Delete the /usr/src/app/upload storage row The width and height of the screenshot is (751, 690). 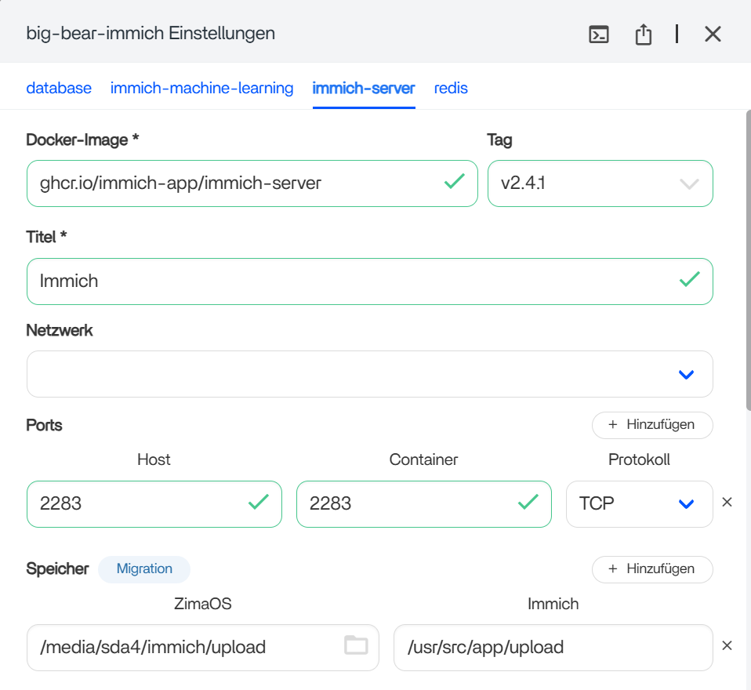(x=727, y=646)
